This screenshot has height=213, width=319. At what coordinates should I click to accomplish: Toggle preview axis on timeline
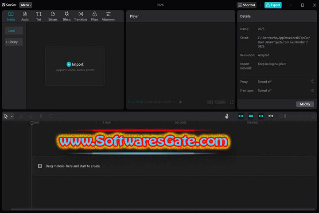tap(271, 116)
